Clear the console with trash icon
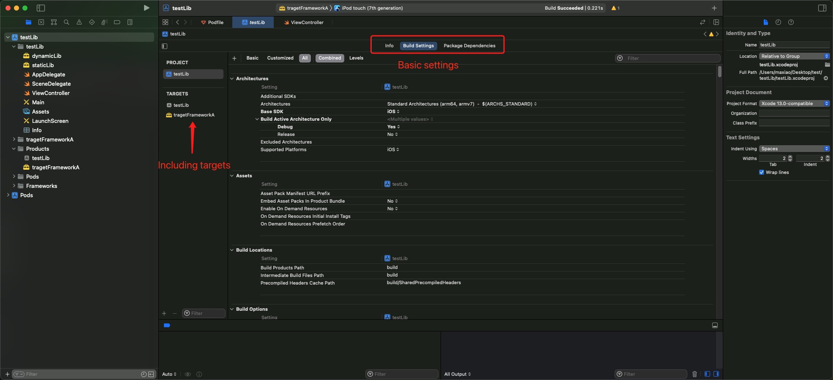833x380 pixels. click(694, 374)
